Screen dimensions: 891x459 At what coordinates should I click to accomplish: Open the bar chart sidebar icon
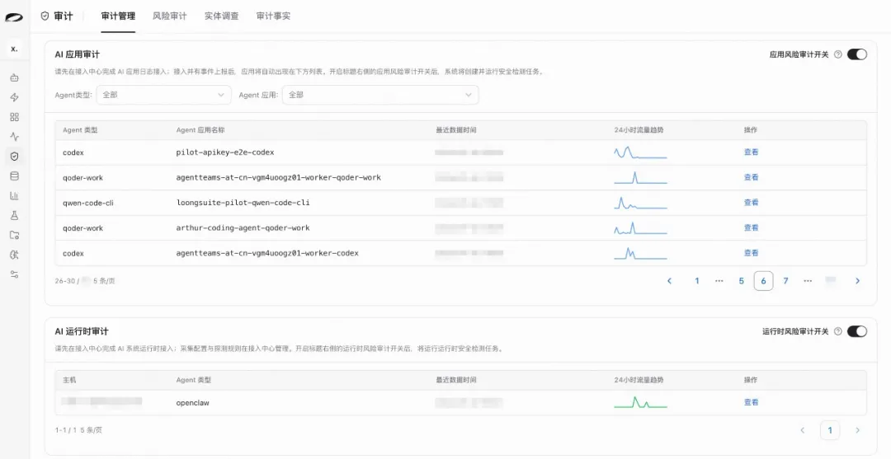tap(15, 196)
